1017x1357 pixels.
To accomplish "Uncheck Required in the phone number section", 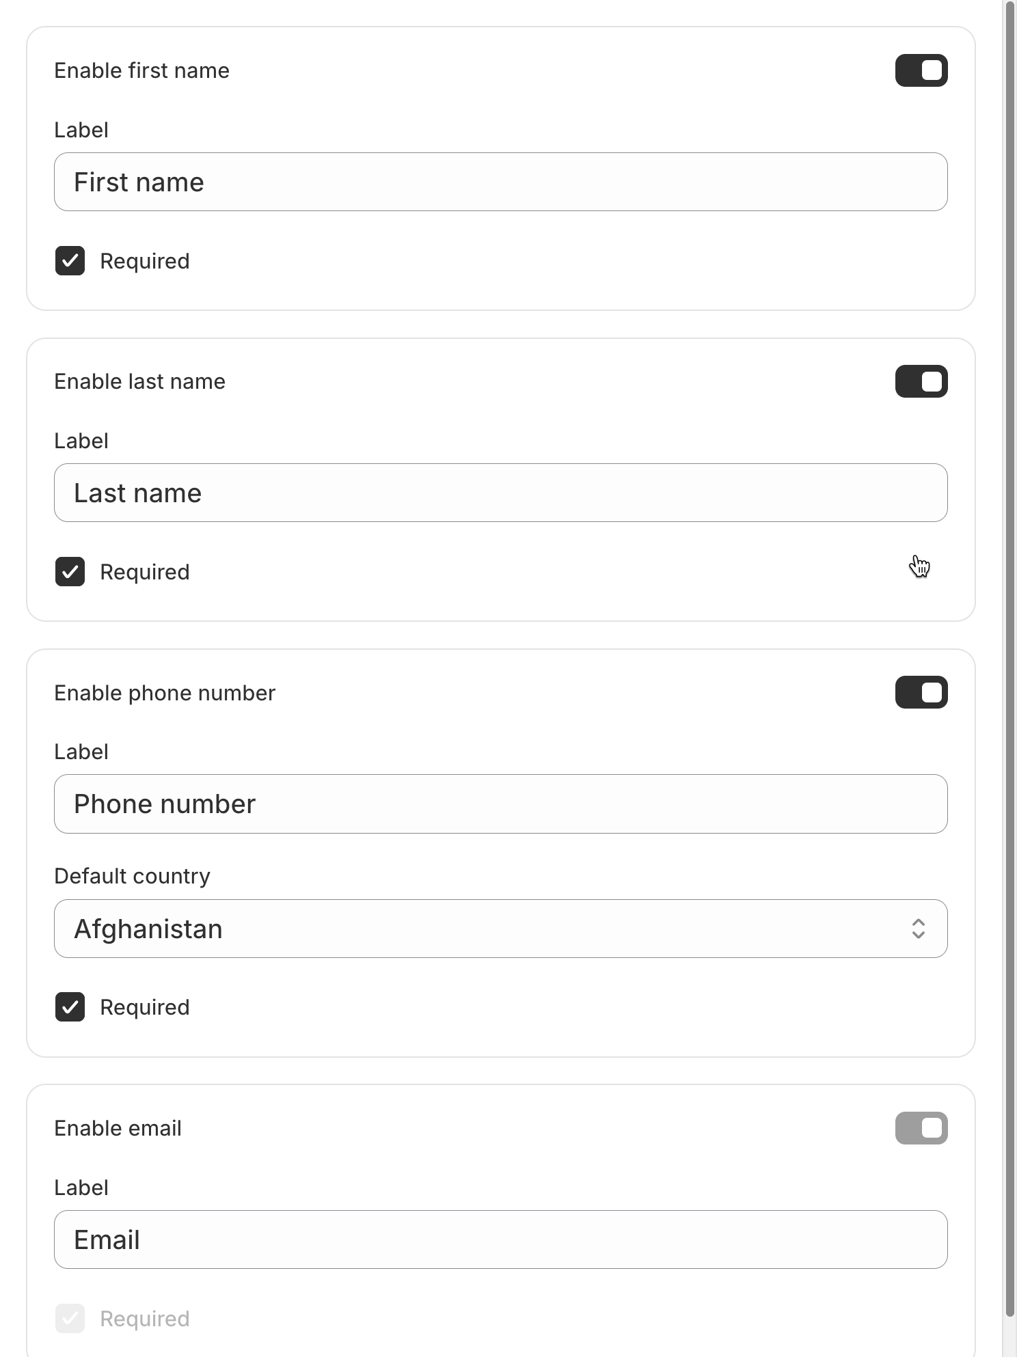I will click(70, 1007).
